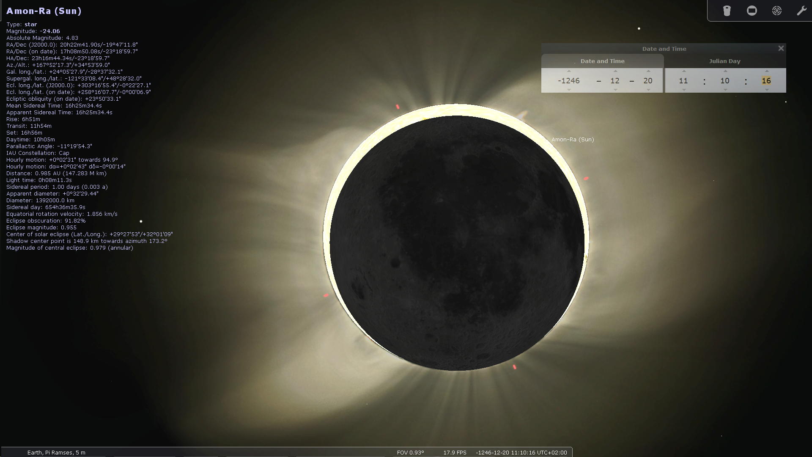Increase the year with up arrow
This screenshot has height=457, width=812.
[569, 71]
